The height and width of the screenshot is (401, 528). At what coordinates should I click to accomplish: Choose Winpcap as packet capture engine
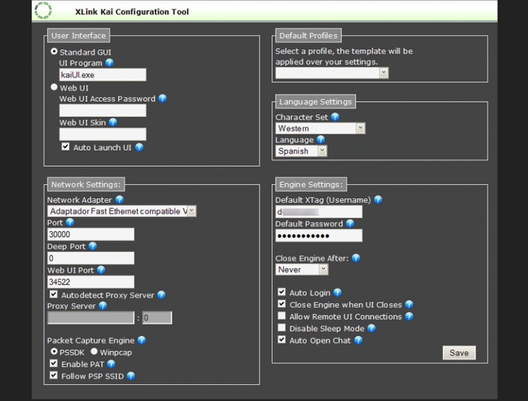pos(94,351)
